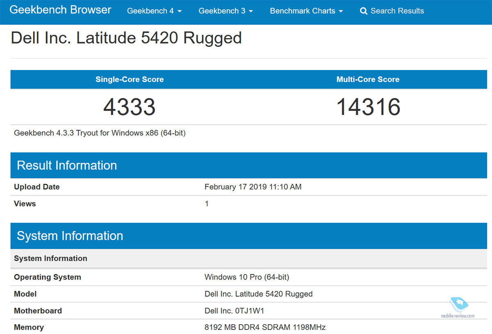Click the Motherboard label
Image resolution: width=492 pixels, height=334 pixels.
click(38, 311)
